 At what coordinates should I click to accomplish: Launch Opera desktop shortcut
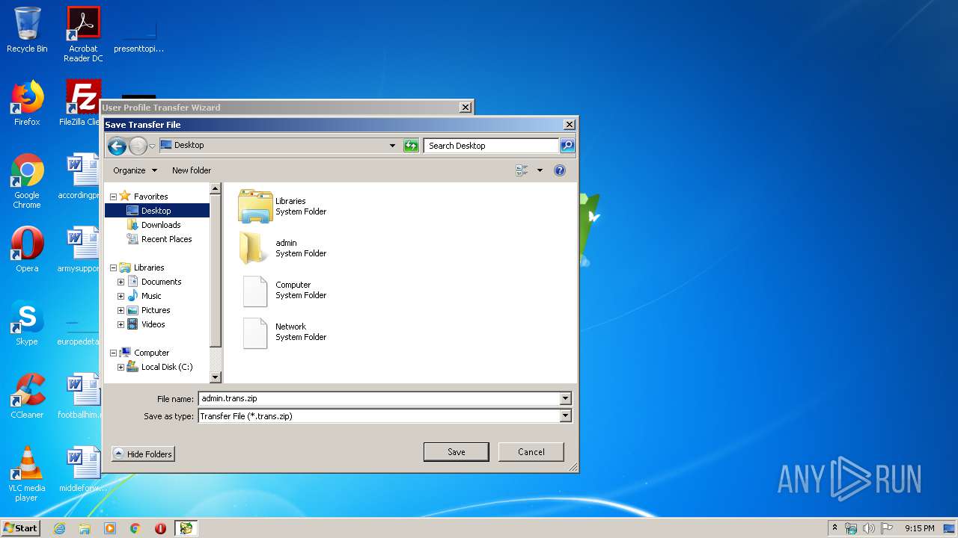coord(27,250)
